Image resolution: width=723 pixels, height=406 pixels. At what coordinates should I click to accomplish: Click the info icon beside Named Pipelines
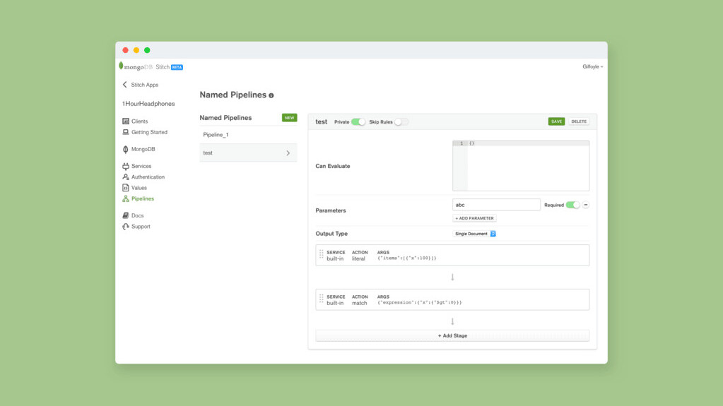click(x=271, y=95)
